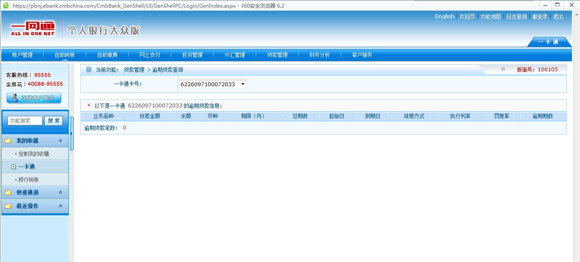Viewport: 580px width, 262px height.
Task: Go to the 欢迎页 link
Action: (467, 17)
